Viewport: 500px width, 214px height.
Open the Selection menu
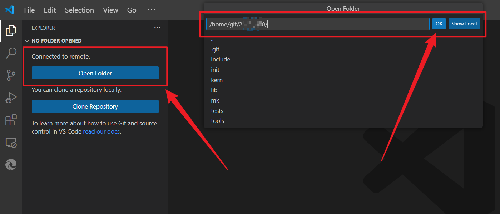[79, 10]
